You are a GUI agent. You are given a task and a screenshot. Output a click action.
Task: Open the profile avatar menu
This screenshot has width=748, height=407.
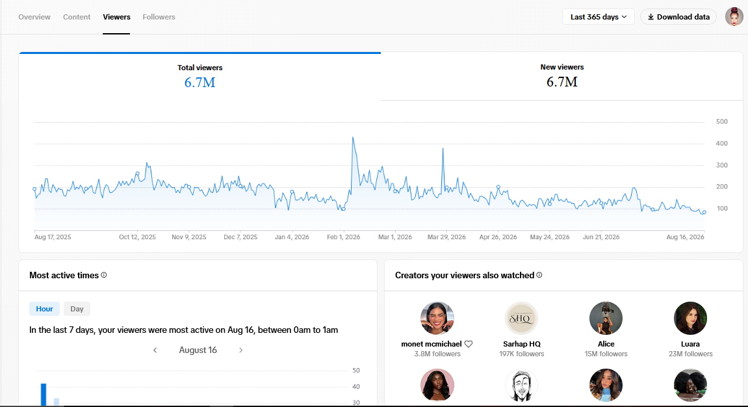pyautogui.click(x=734, y=17)
